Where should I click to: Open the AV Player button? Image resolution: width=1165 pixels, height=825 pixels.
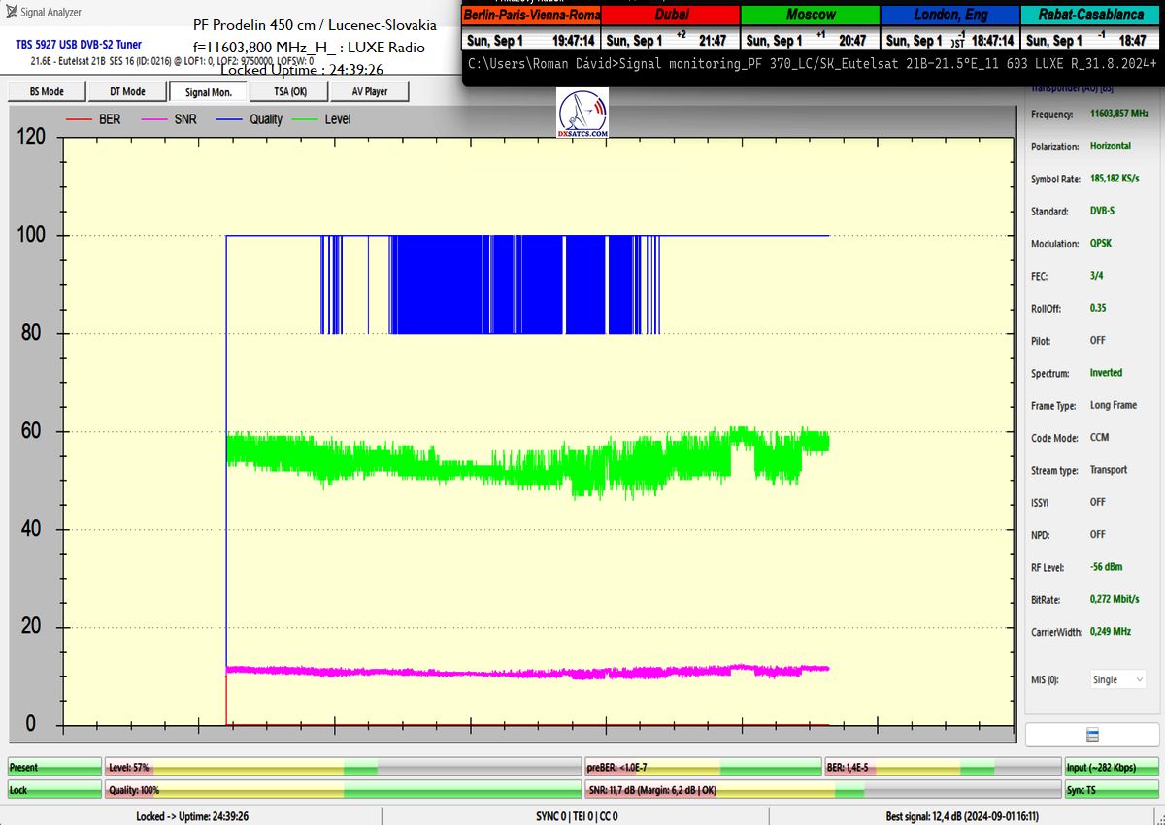[x=368, y=91]
